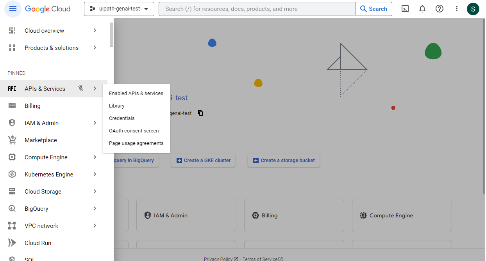This screenshot has width=486, height=261.
Task: Click the Google Cloud logo
Action: (x=48, y=9)
